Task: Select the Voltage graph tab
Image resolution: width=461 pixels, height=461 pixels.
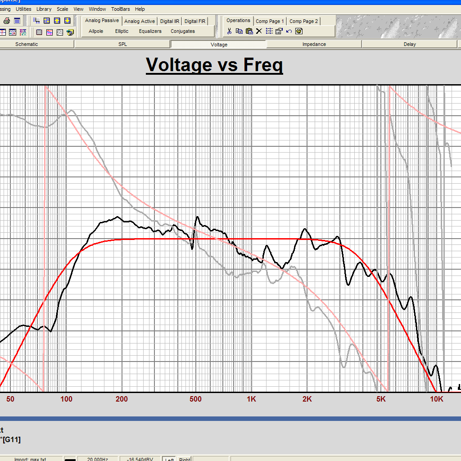Action: (x=219, y=45)
